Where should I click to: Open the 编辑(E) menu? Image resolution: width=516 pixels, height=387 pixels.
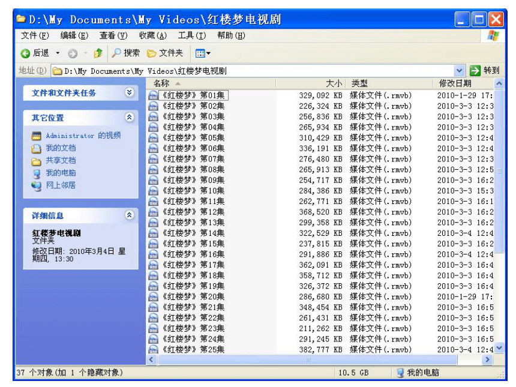pos(74,35)
